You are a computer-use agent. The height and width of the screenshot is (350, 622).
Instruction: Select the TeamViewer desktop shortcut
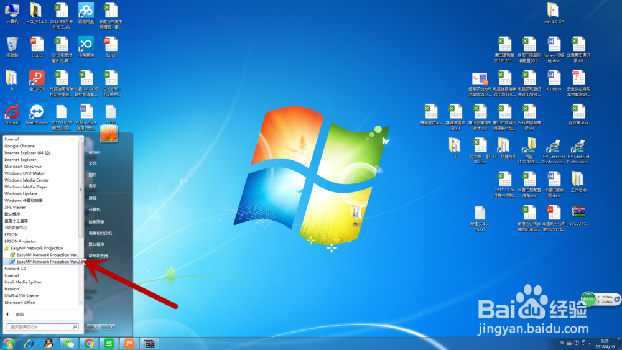(37, 114)
